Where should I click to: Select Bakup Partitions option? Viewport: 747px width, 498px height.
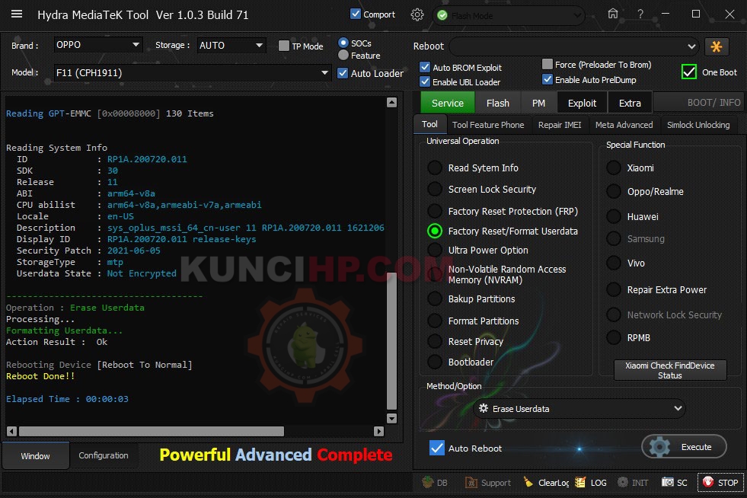click(x=435, y=298)
